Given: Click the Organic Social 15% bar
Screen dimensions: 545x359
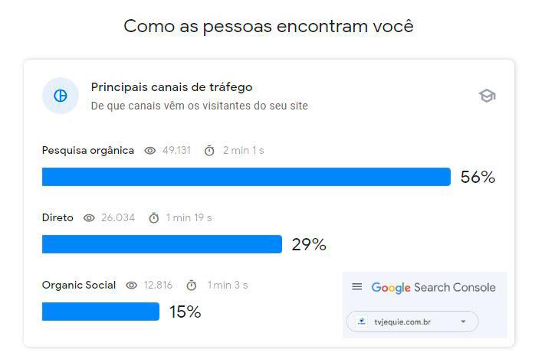Looking at the screenshot, I should tap(100, 312).
